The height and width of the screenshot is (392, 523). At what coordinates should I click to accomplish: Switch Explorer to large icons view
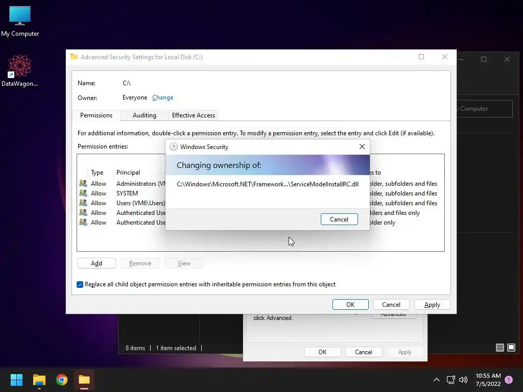click(x=511, y=348)
